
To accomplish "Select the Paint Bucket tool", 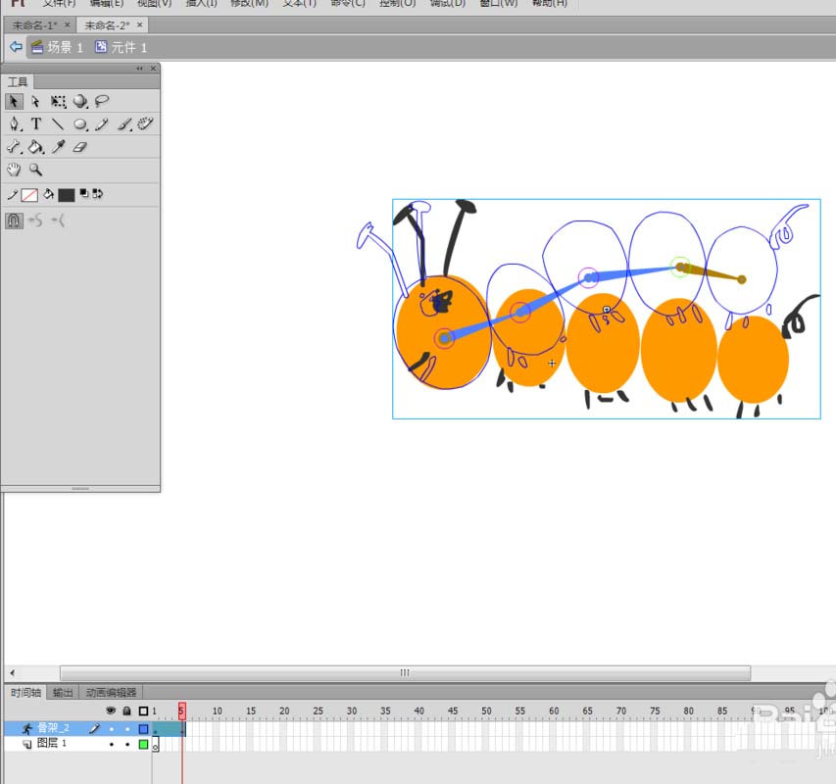I will [36, 147].
